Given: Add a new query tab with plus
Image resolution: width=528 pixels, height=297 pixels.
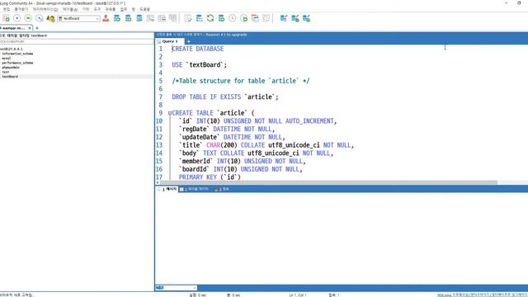Looking at the screenshot, I should pyautogui.click(x=189, y=41).
